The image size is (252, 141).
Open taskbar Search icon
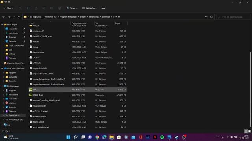(76, 137)
